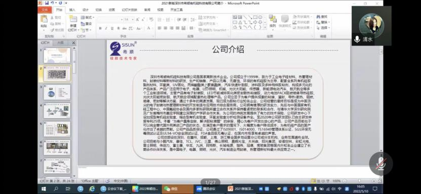Open the font size dropdown
The height and width of the screenshot is (194, 421).
(x=129, y=20)
